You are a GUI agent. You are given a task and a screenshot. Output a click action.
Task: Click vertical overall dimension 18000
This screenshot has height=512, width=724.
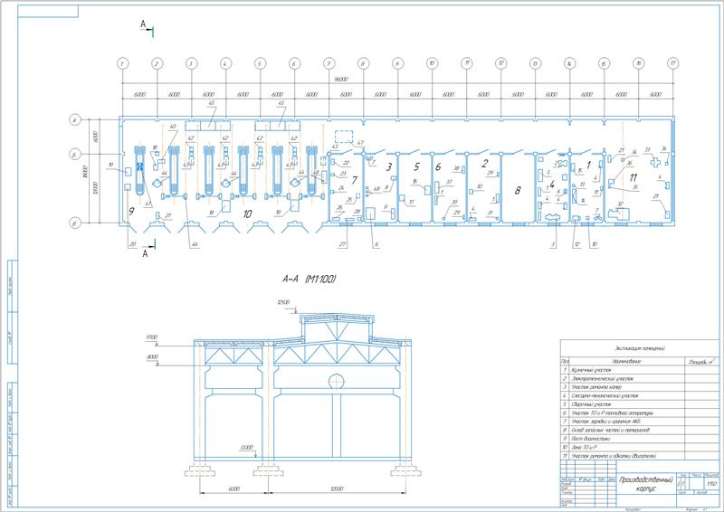coord(85,172)
